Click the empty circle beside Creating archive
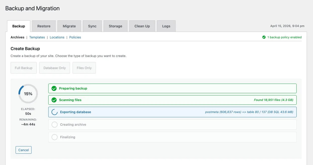The image size is (313, 165). coord(55,125)
